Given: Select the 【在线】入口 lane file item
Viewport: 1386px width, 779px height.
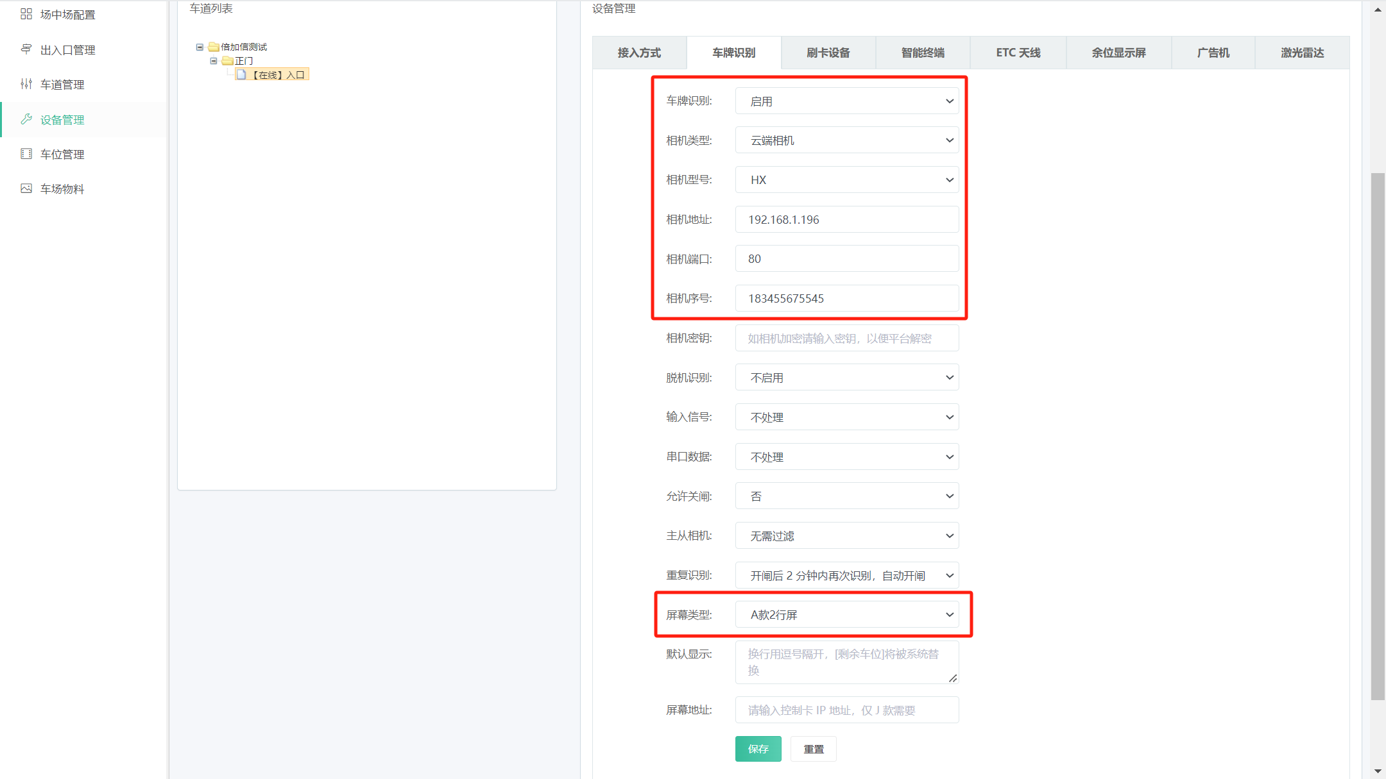Looking at the screenshot, I should pyautogui.click(x=273, y=75).
